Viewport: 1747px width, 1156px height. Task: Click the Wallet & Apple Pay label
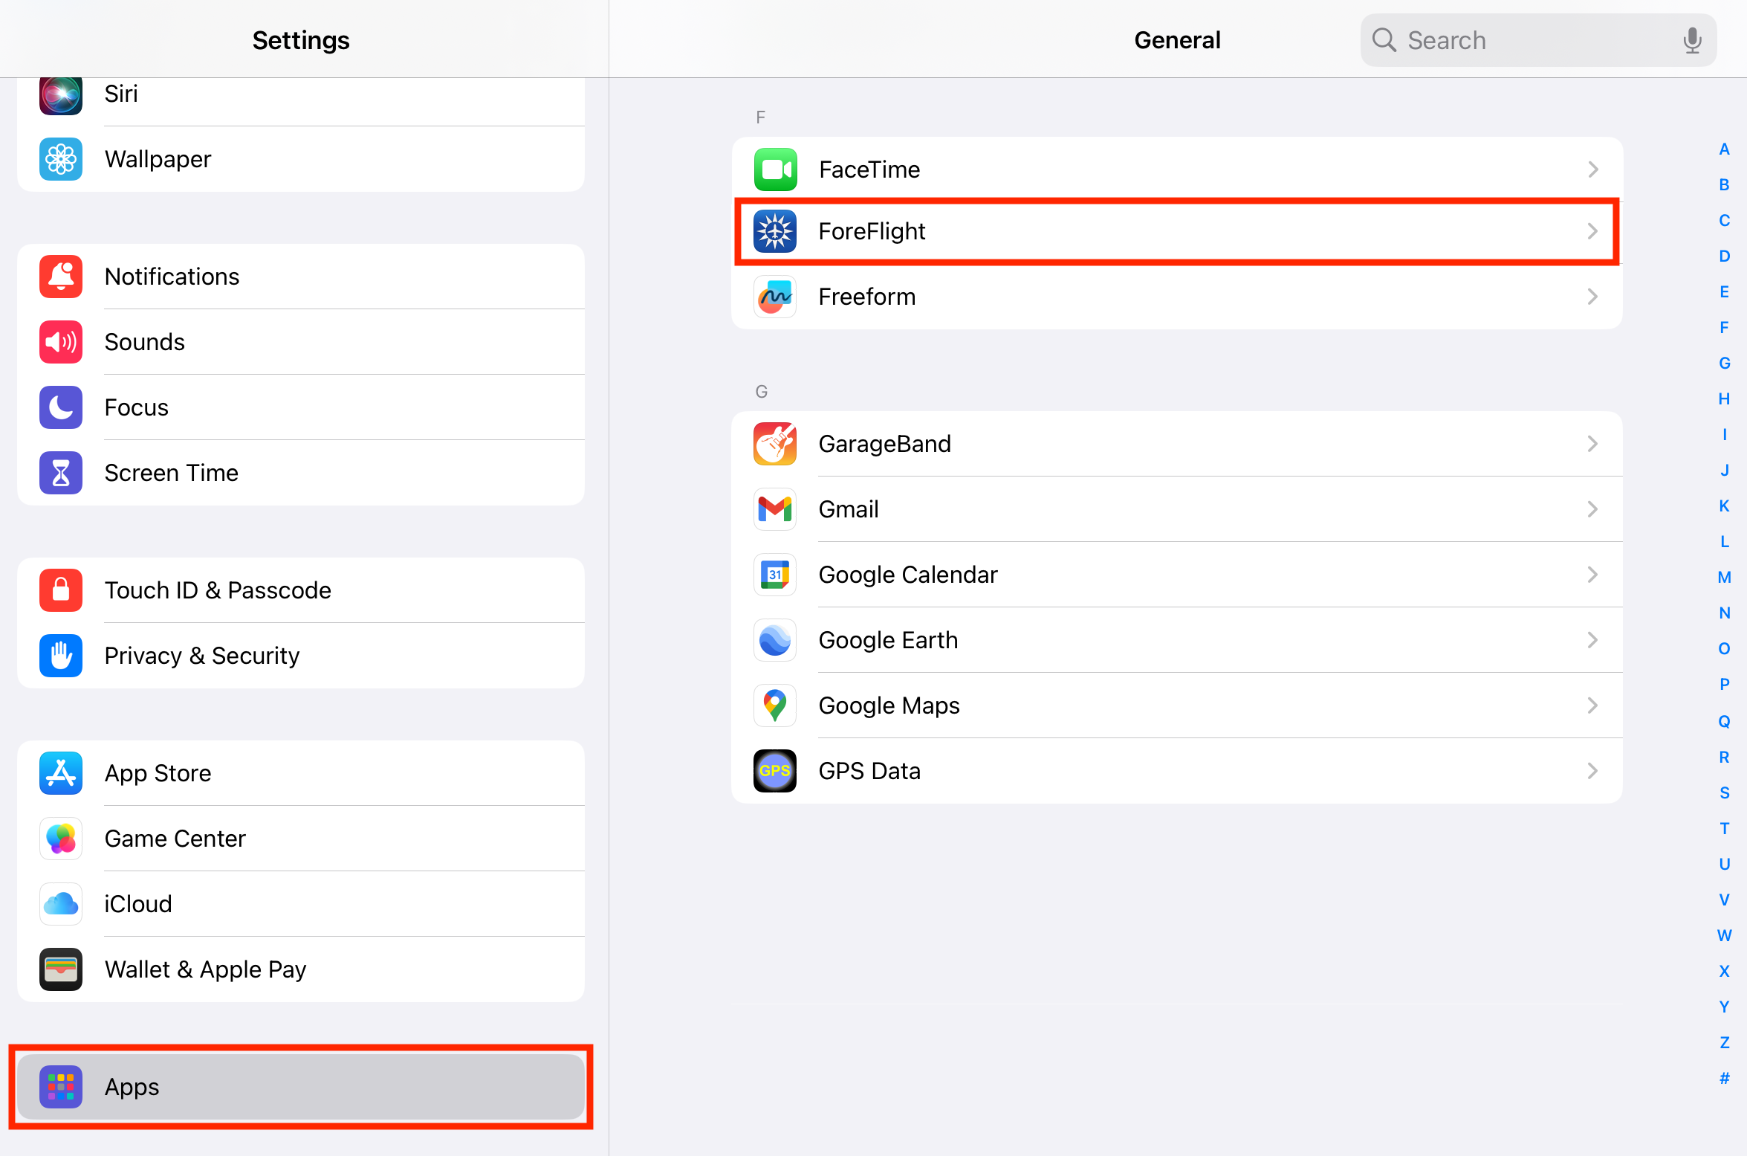click(x=206, y=969)
